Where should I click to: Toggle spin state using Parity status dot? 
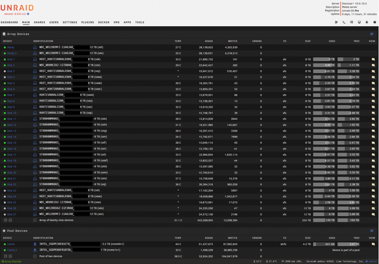point(5,47)
